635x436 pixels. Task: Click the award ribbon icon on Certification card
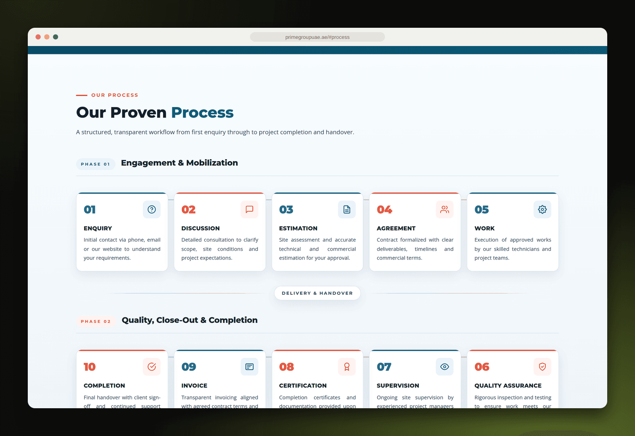tap(347, 367)
